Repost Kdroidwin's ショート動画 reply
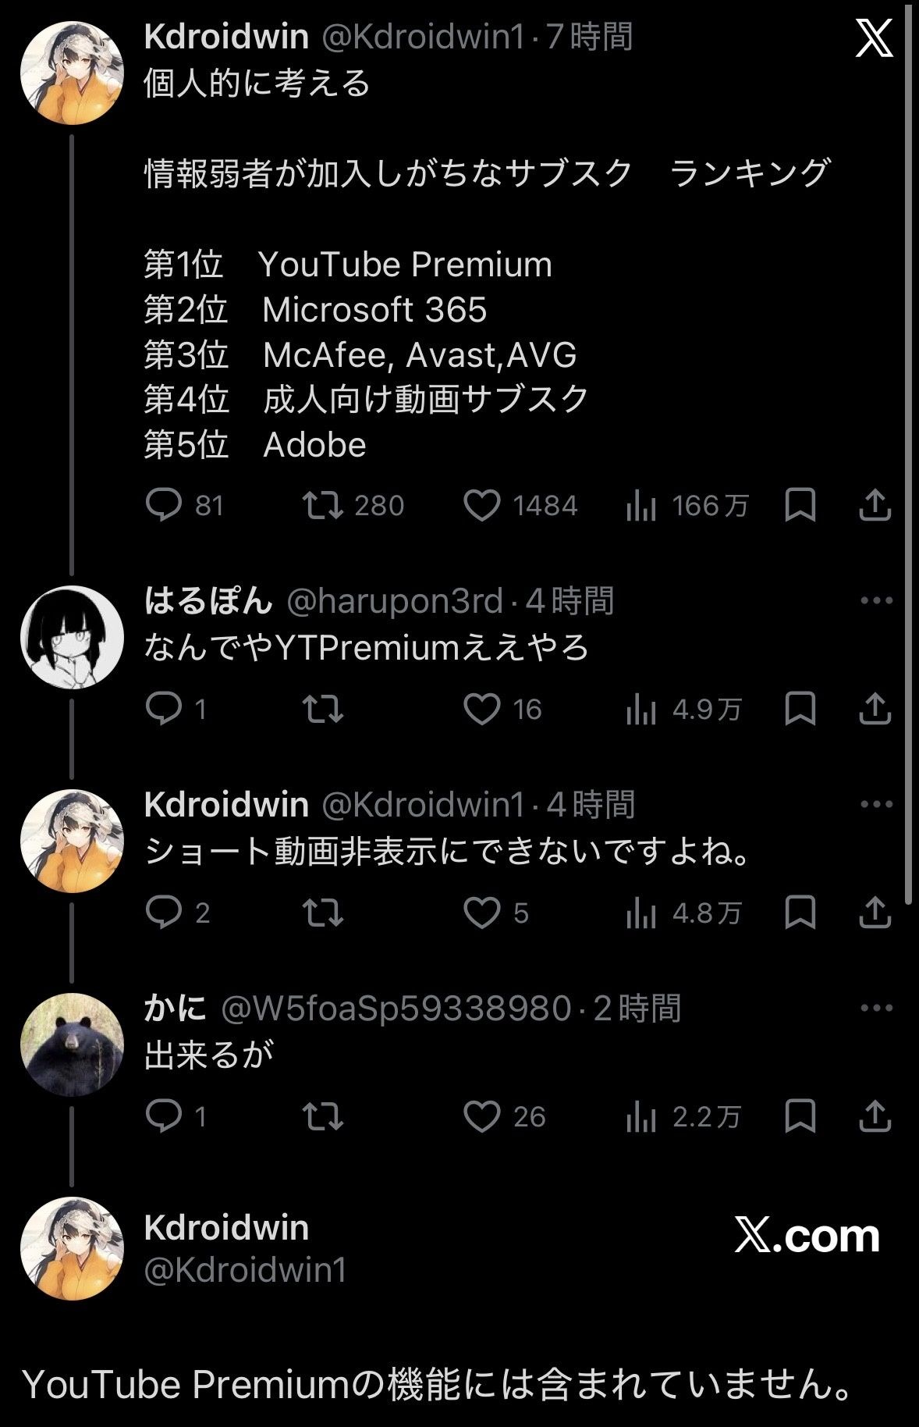The height and width of the screenshot is (1427, 919). tap(323, 913)
